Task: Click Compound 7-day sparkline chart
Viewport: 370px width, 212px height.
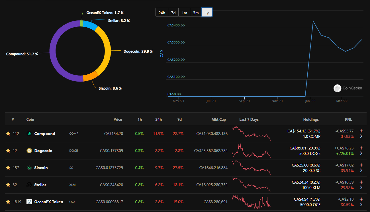Action: [251, 134]
